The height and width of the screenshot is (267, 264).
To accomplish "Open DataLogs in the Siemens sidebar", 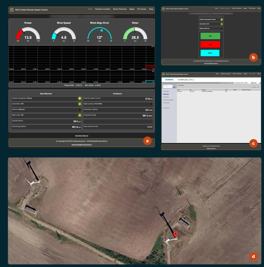I will coord(166,94).
